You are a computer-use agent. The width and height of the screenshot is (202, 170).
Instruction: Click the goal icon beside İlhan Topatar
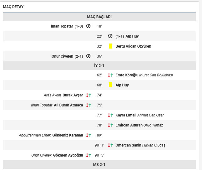coord(88,26)
